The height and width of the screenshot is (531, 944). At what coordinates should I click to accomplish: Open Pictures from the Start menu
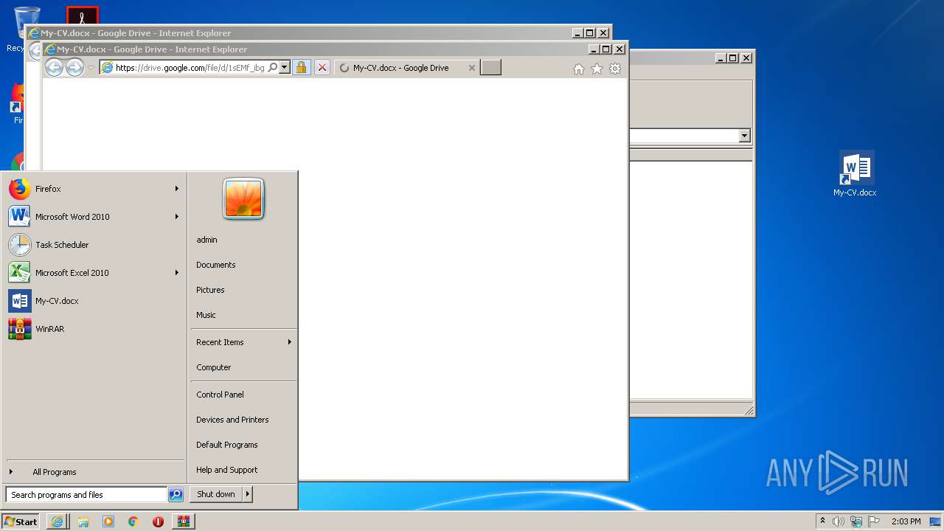[243, 290]
